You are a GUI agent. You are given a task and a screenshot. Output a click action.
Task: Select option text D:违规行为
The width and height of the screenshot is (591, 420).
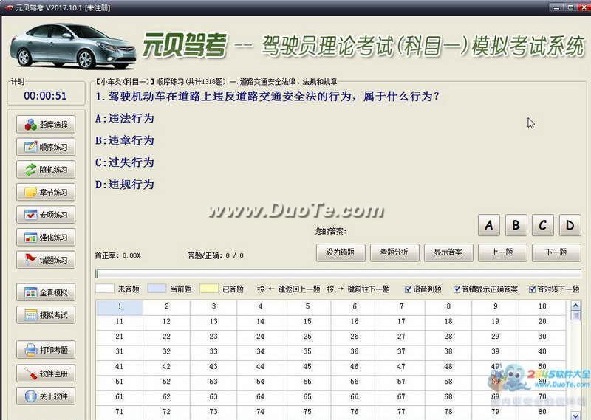[x=125, y=185]
